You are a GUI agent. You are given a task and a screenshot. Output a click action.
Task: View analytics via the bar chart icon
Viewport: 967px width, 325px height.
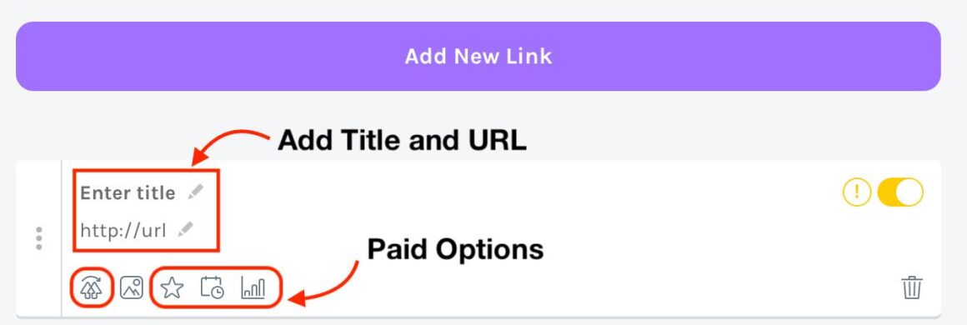click(253, 288)
